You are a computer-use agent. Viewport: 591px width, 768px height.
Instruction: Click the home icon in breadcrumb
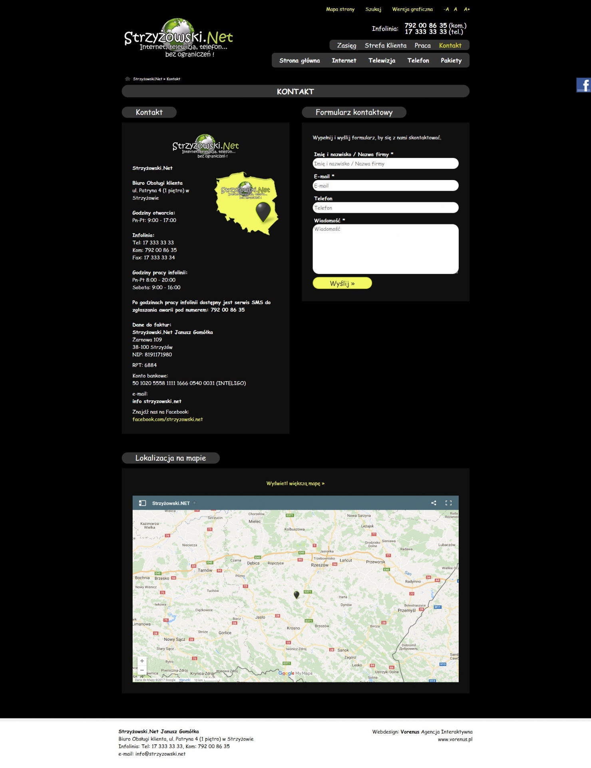[x=127, y=79]
